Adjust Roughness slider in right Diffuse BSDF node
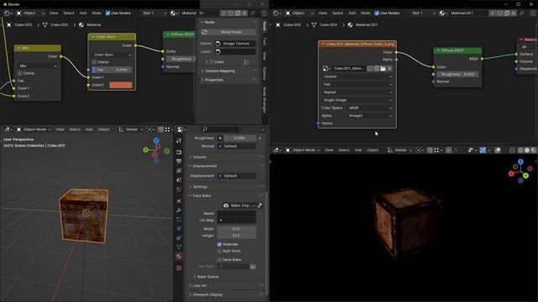The image size is (538, 302). tap(458, 75)
